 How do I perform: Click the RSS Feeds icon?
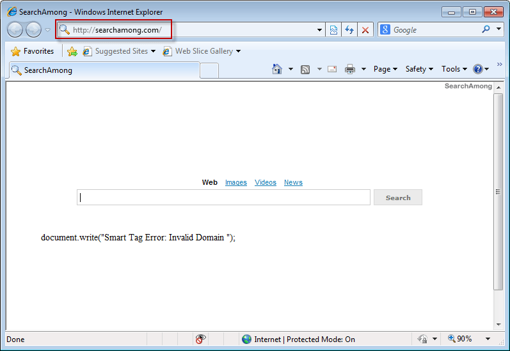coord(305,69)
